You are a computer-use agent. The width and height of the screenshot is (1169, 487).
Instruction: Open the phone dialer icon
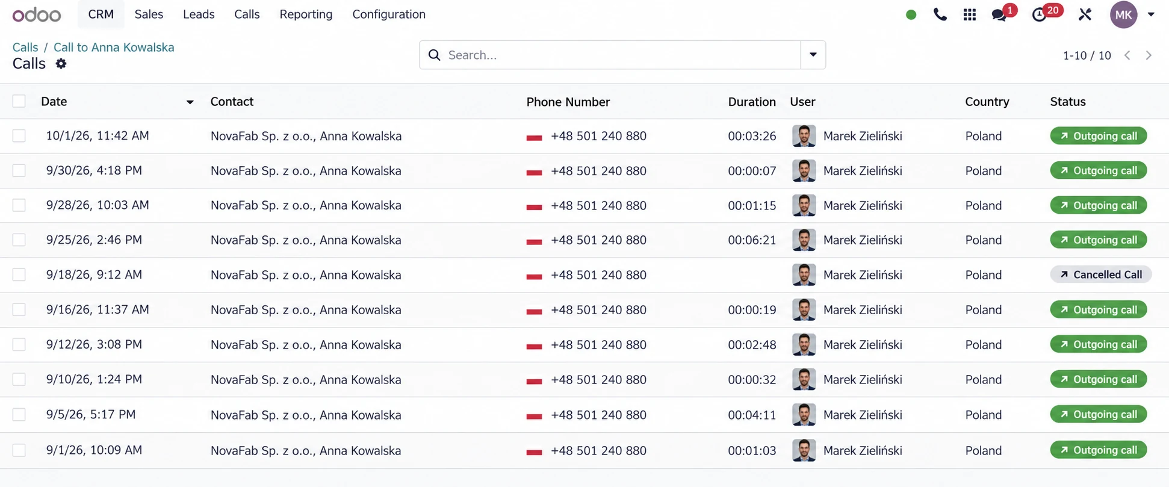pyautogui.click(x=940, y=14)
